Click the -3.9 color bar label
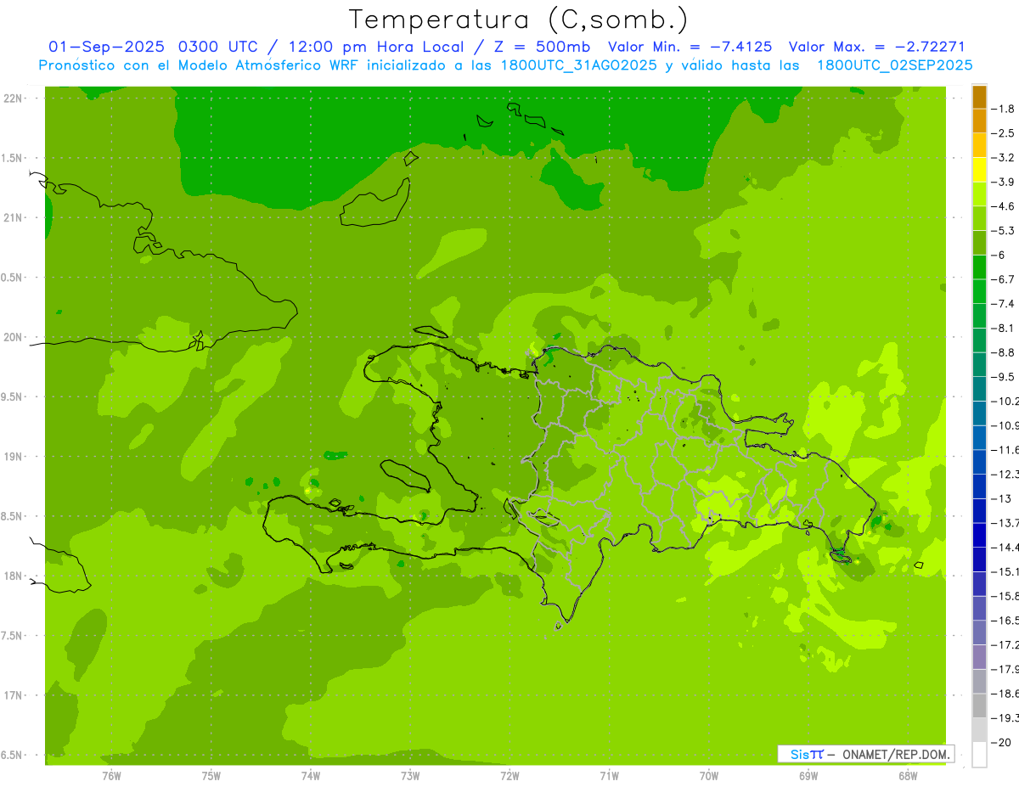 point(1002,182)
